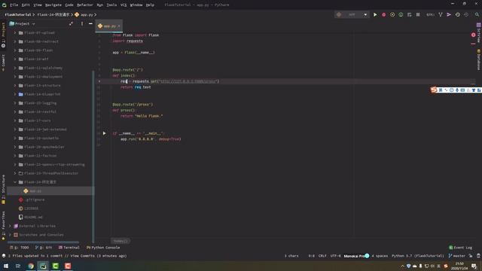482x271 pixels.
Task: Toggle the Favorites tool window stripe button
Action: click(3, 225)
